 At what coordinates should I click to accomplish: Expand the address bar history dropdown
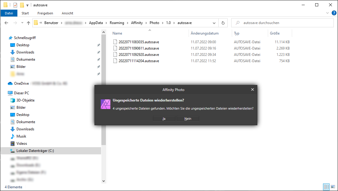(214, 23)
